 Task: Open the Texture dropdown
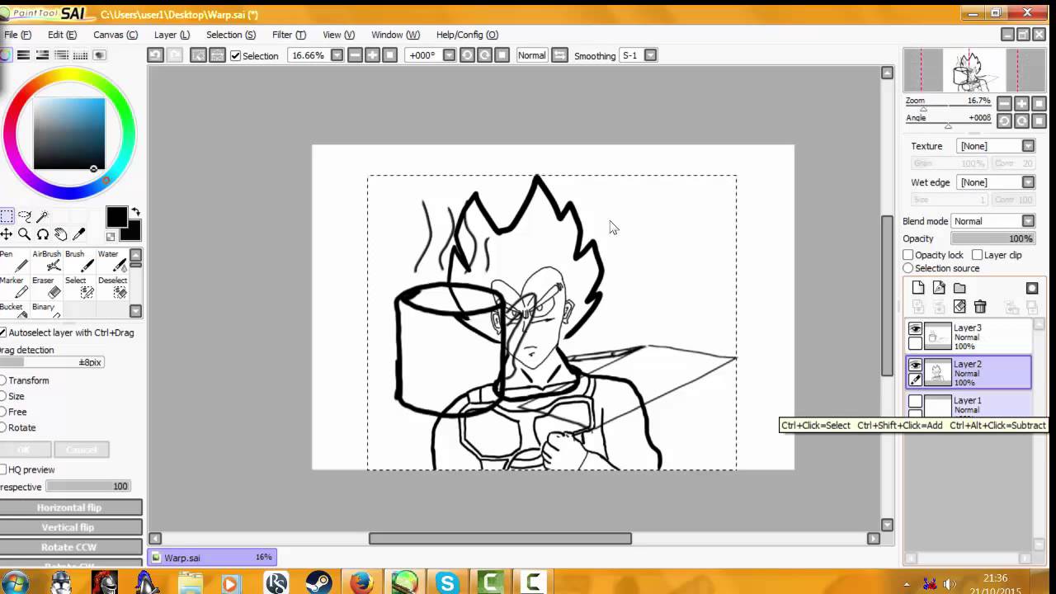(1028, 146)
